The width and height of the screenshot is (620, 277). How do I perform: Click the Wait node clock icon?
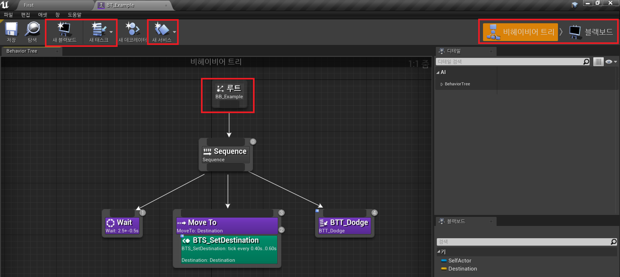(x=110, y=223)
